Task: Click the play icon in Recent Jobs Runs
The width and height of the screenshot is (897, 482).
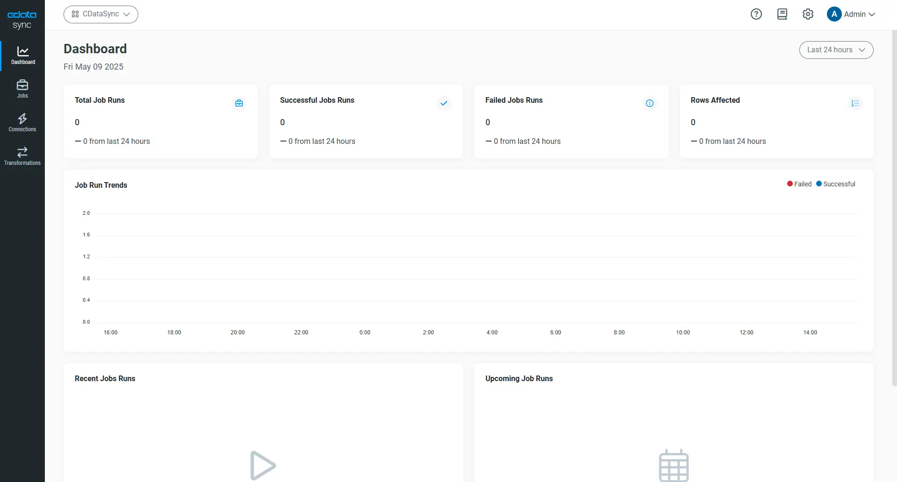Action: click(x=263, y=465)
